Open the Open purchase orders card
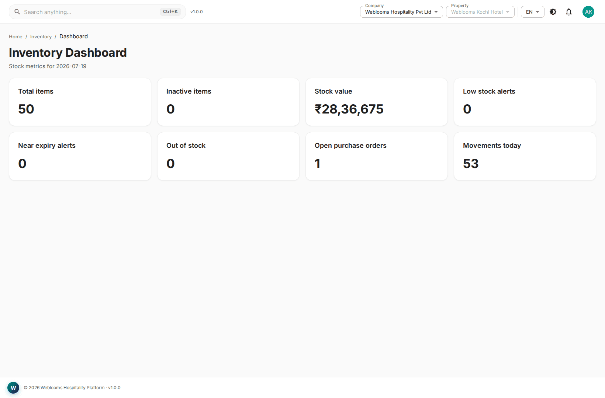Screen dimensions: 605x398 377,156
